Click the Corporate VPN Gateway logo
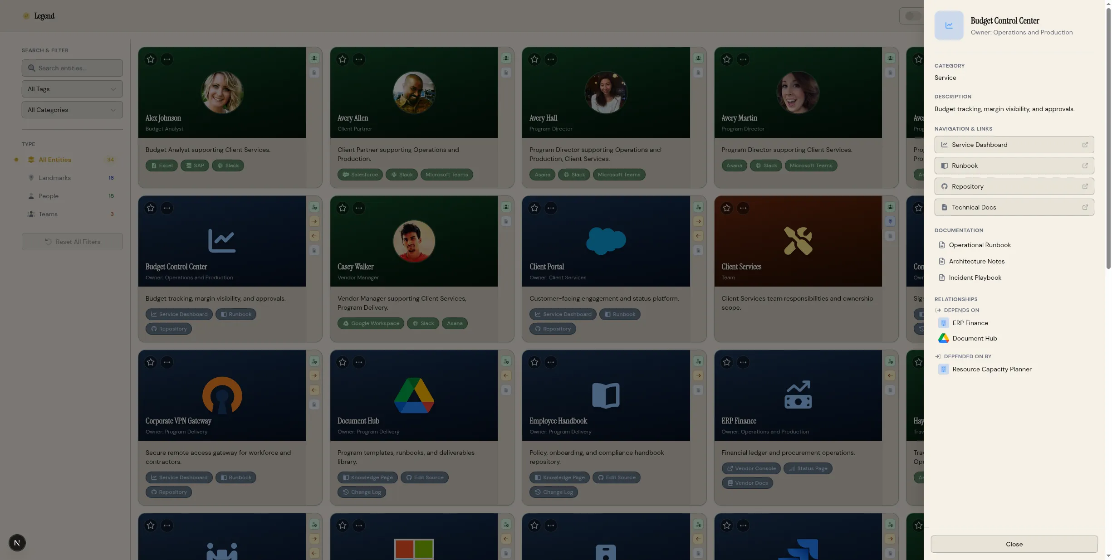Image resolution: width=1112 pixels, height=560 pixels. coord(222,395)
